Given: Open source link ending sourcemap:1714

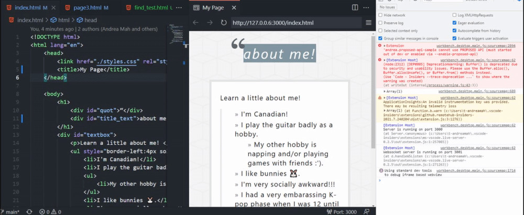Looking at the screenshot, I should [x=476, y=170].
